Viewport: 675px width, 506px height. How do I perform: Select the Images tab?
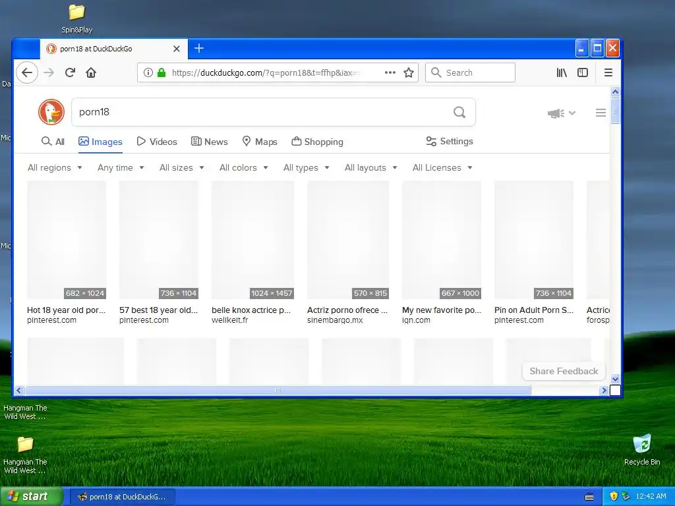100,142
